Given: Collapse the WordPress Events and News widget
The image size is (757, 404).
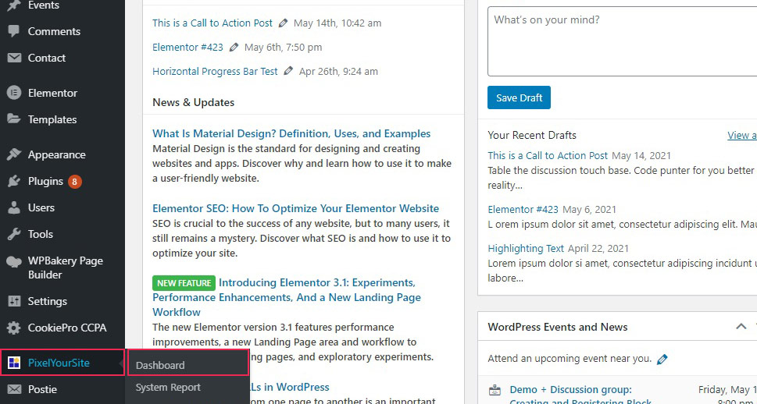Looking at the screenshot, I should [x=741, y=326].
